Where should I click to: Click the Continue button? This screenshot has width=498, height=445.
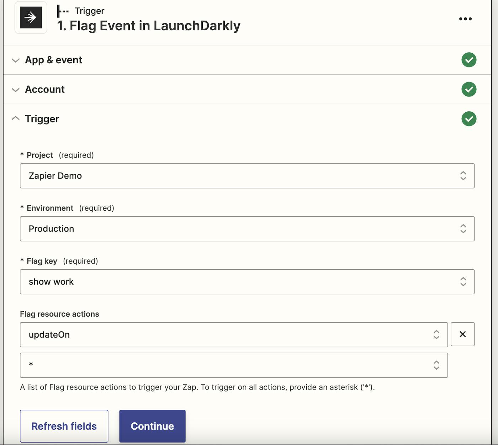tap(152, 426)
